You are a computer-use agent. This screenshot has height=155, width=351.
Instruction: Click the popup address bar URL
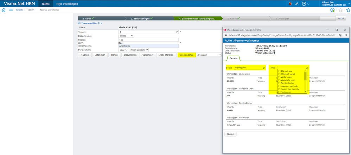tap(282, 35)
